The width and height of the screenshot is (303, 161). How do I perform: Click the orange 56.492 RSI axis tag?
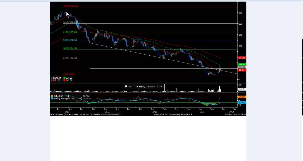click(x=242, y=97)
